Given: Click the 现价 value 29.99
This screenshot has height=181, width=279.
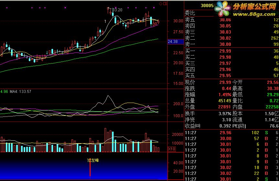Looking at the screenshot, I should (x=225, y=82).
